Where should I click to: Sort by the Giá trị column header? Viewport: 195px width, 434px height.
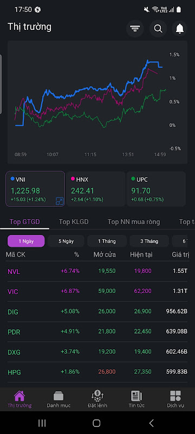pyautogui.click(x=180, y=254)
